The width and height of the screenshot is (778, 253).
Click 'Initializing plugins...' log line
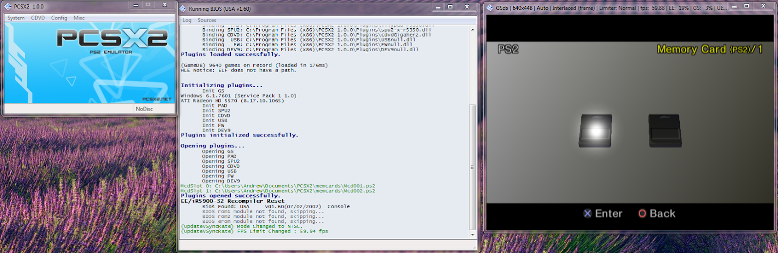pyautogui.click(x=222, y=85)
